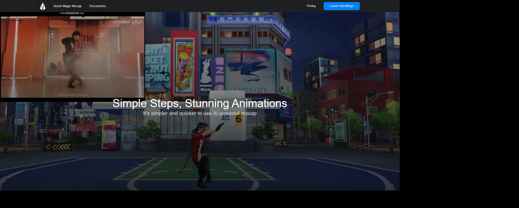
Task: Click the bilibili watermark in the video
Action: pyautogui.click(x=137, y=22)
